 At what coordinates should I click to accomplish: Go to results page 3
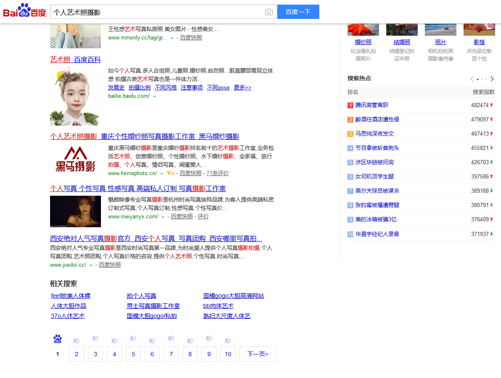tap(95, 354)
